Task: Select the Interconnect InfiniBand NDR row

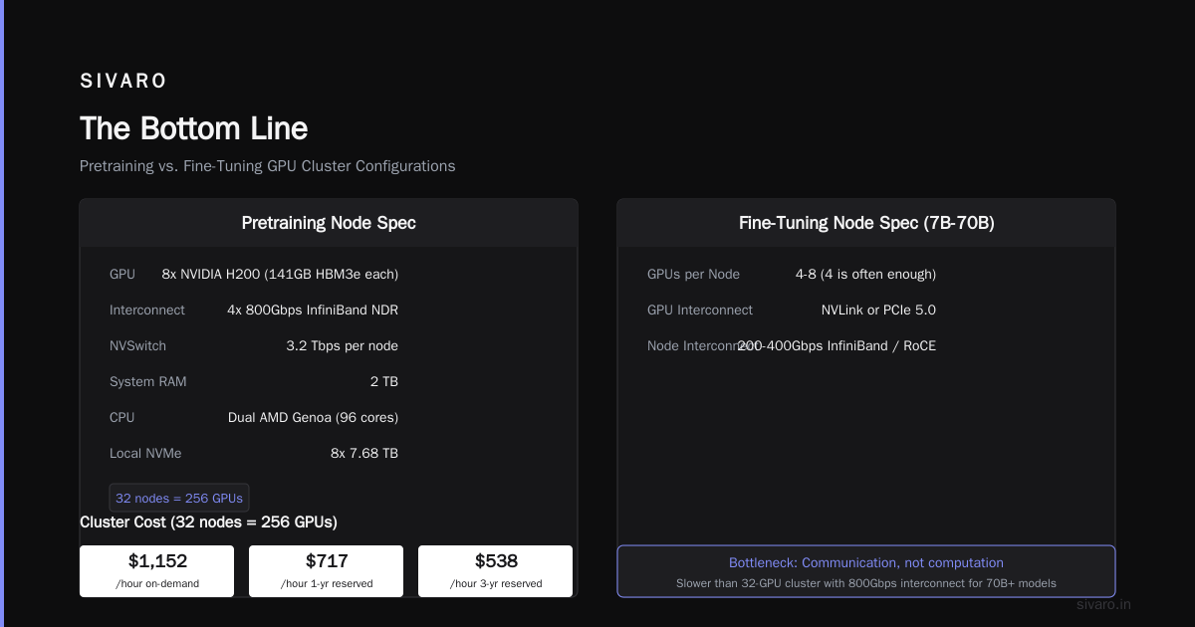Action: coord(254,310)
